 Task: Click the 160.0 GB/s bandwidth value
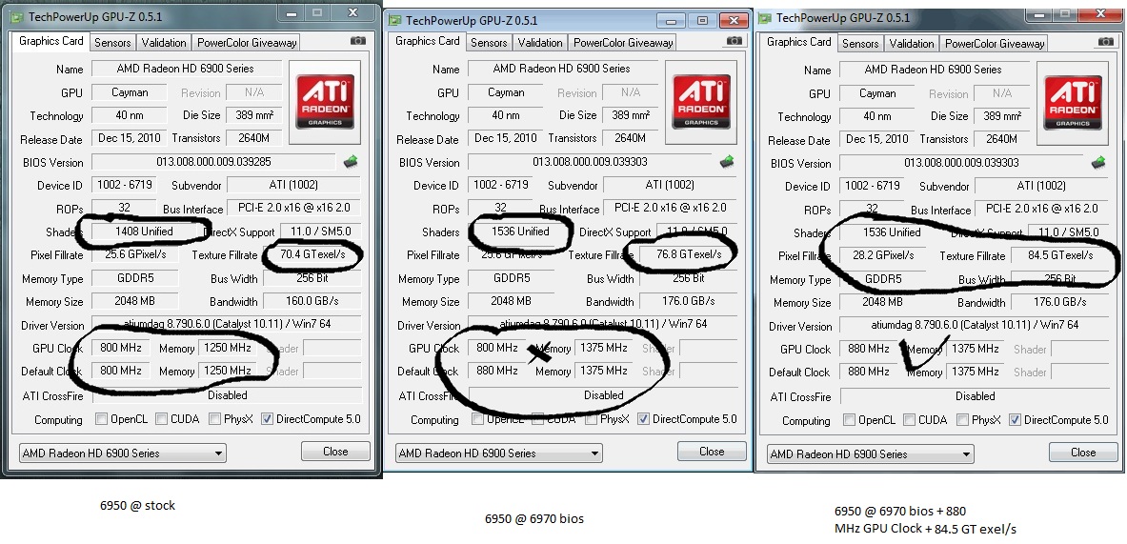tap(312, 301)
